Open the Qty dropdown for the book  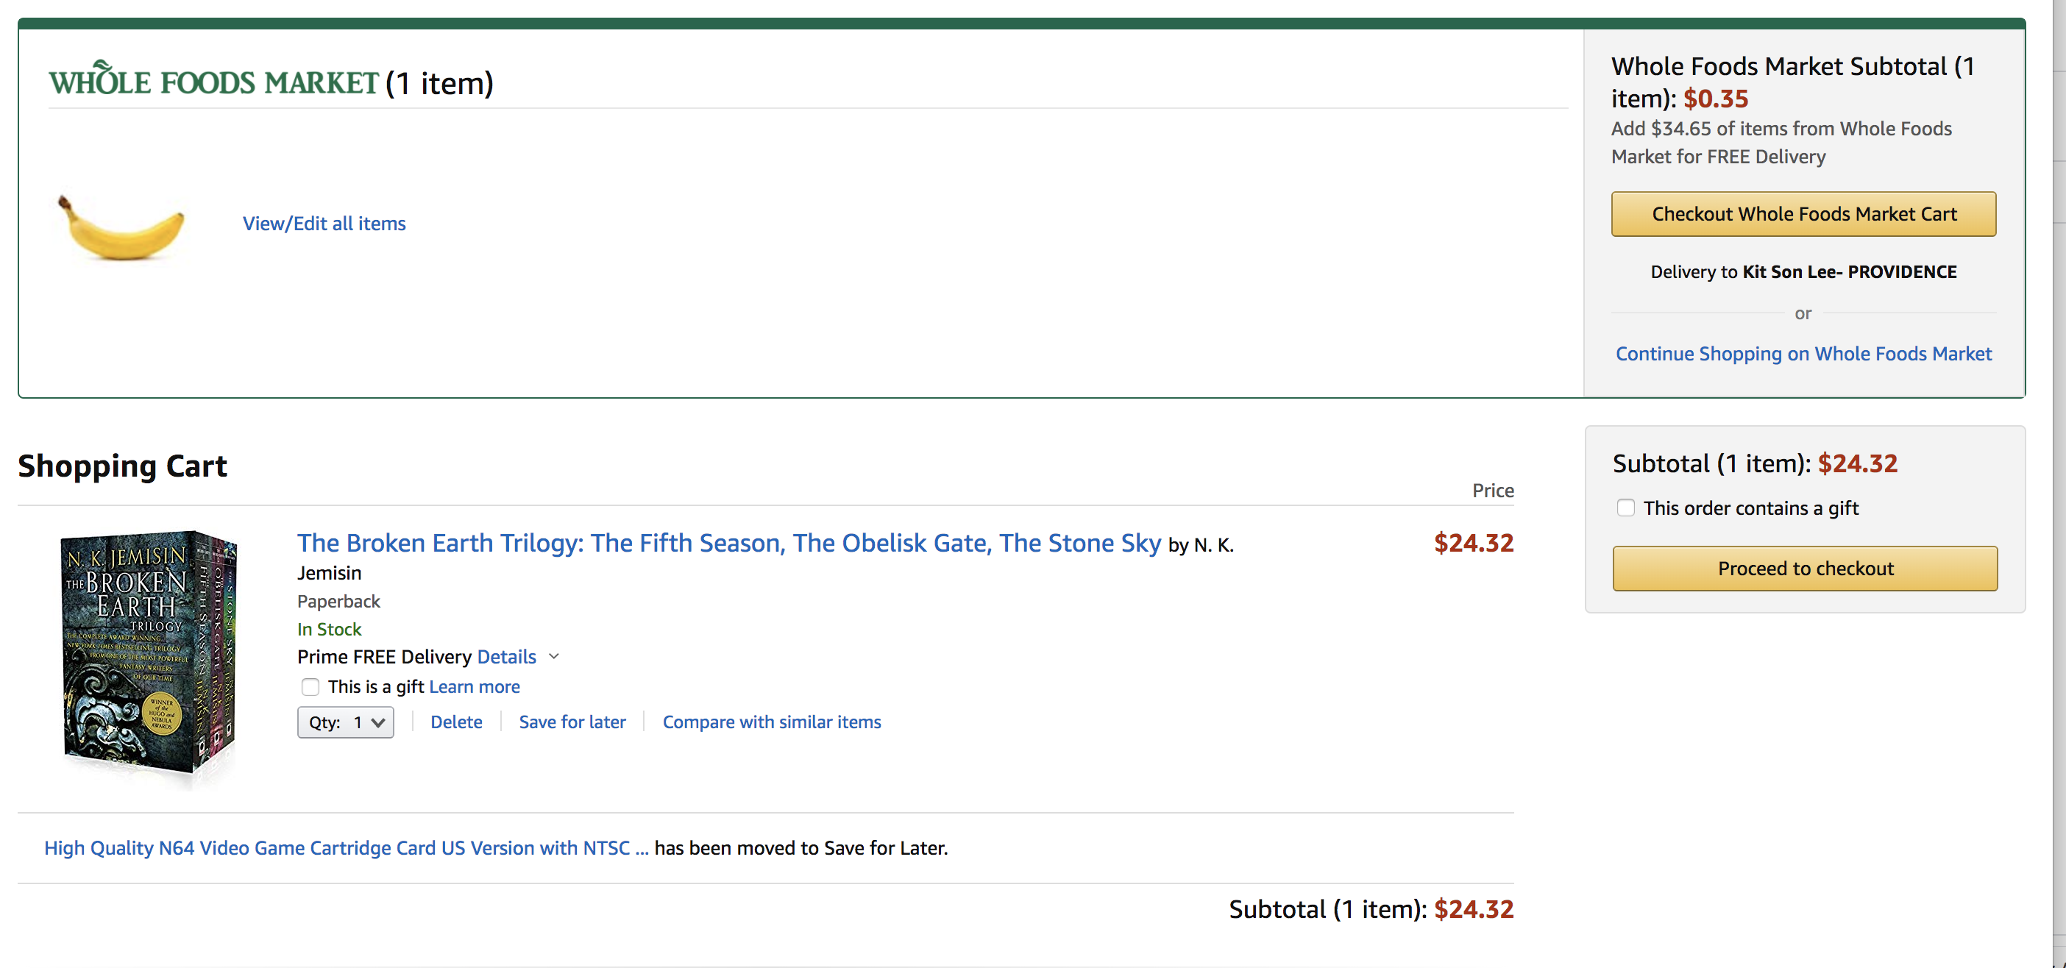click(x=345, y=722)
